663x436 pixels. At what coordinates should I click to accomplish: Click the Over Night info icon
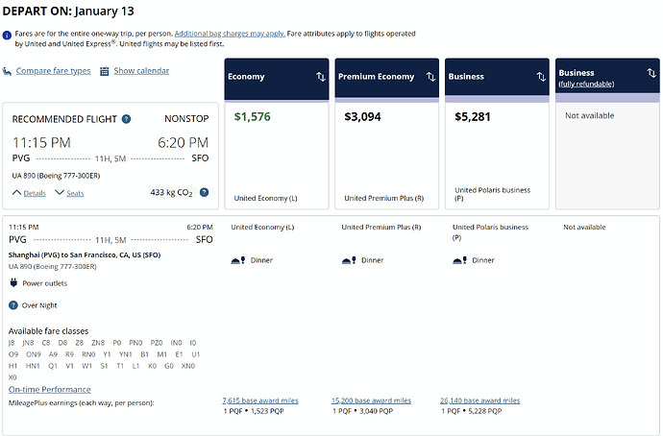coord(13,305)
